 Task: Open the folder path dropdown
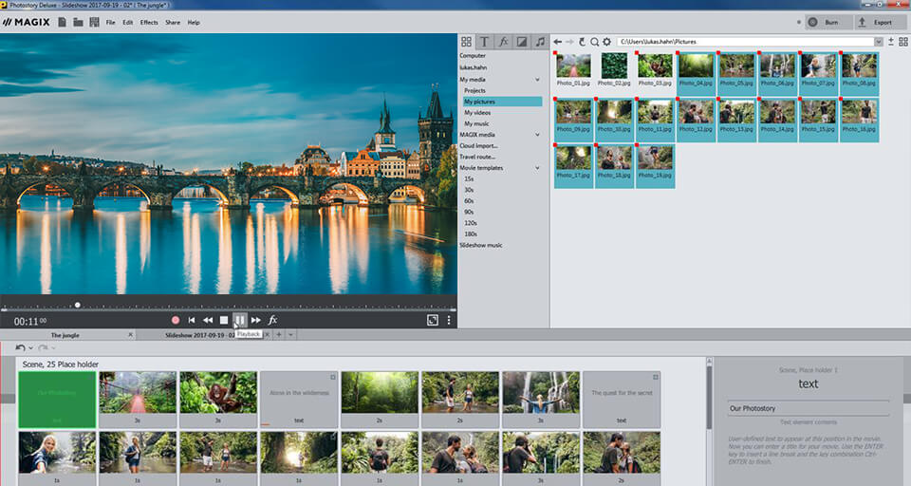(x=879, y=42)
